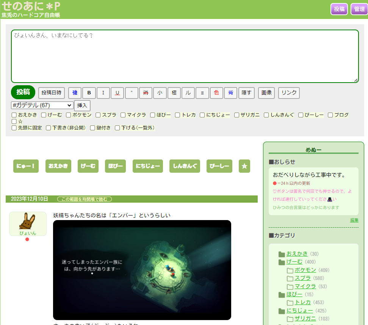Screen dimensions: 368x325
Task: Insert a list with the ≡ button
Action: 202,93
